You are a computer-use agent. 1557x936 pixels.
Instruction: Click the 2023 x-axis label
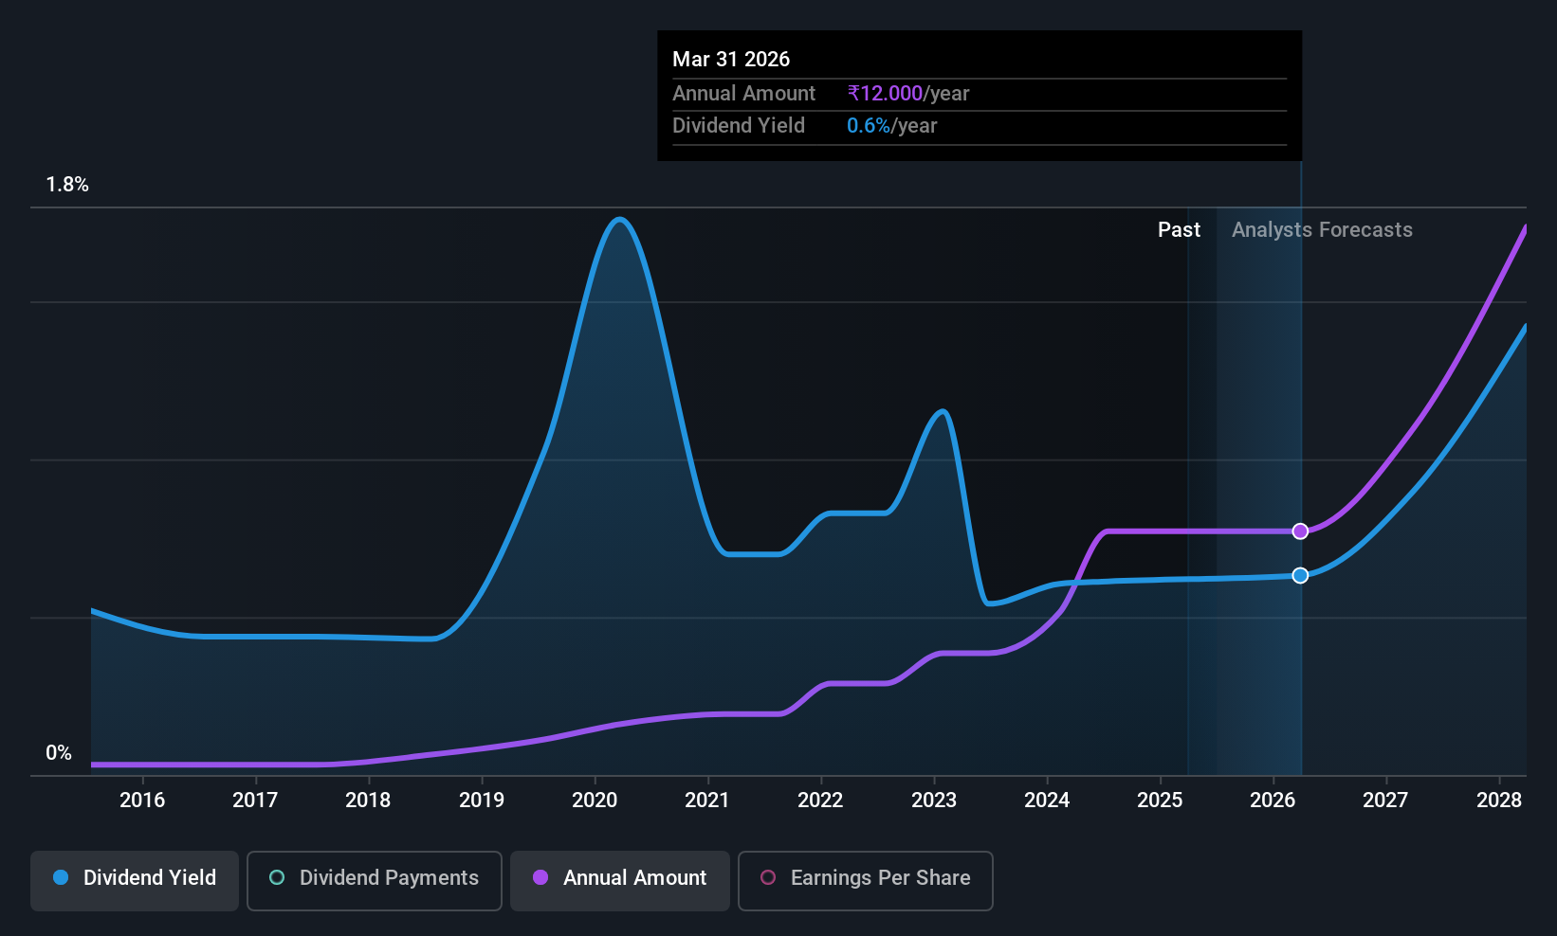click(x=934, y=801)
